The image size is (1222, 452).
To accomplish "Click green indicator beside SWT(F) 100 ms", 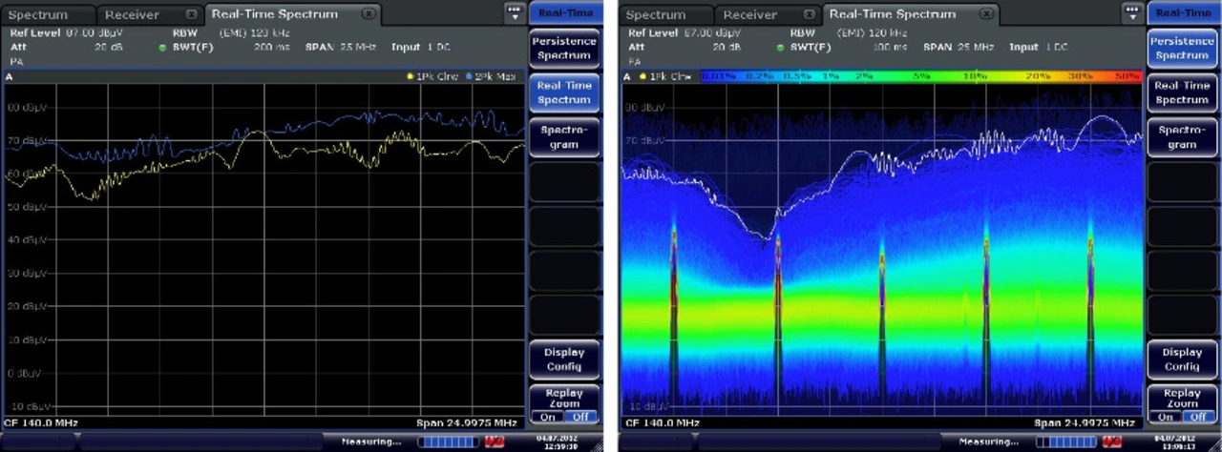I will coord(782,47).
